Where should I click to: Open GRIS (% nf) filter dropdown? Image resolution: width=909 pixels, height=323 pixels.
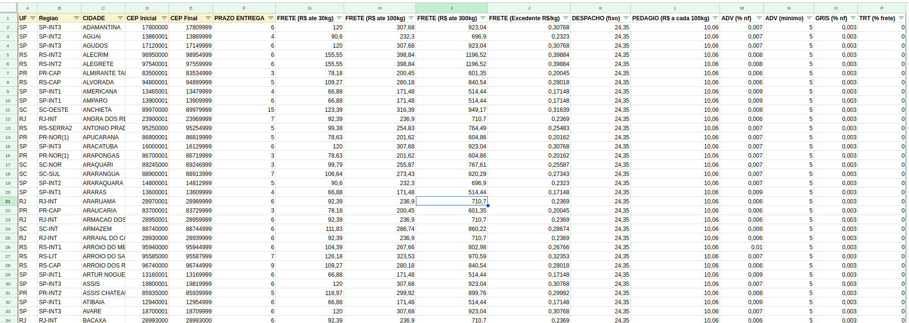click(x=853, y=18)
